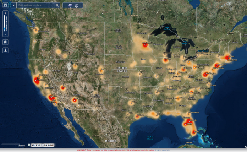Image resolution: width=247 pixels, height=152 pixels.
Task: Activate the find my location icon
Action: coord(5,50)
